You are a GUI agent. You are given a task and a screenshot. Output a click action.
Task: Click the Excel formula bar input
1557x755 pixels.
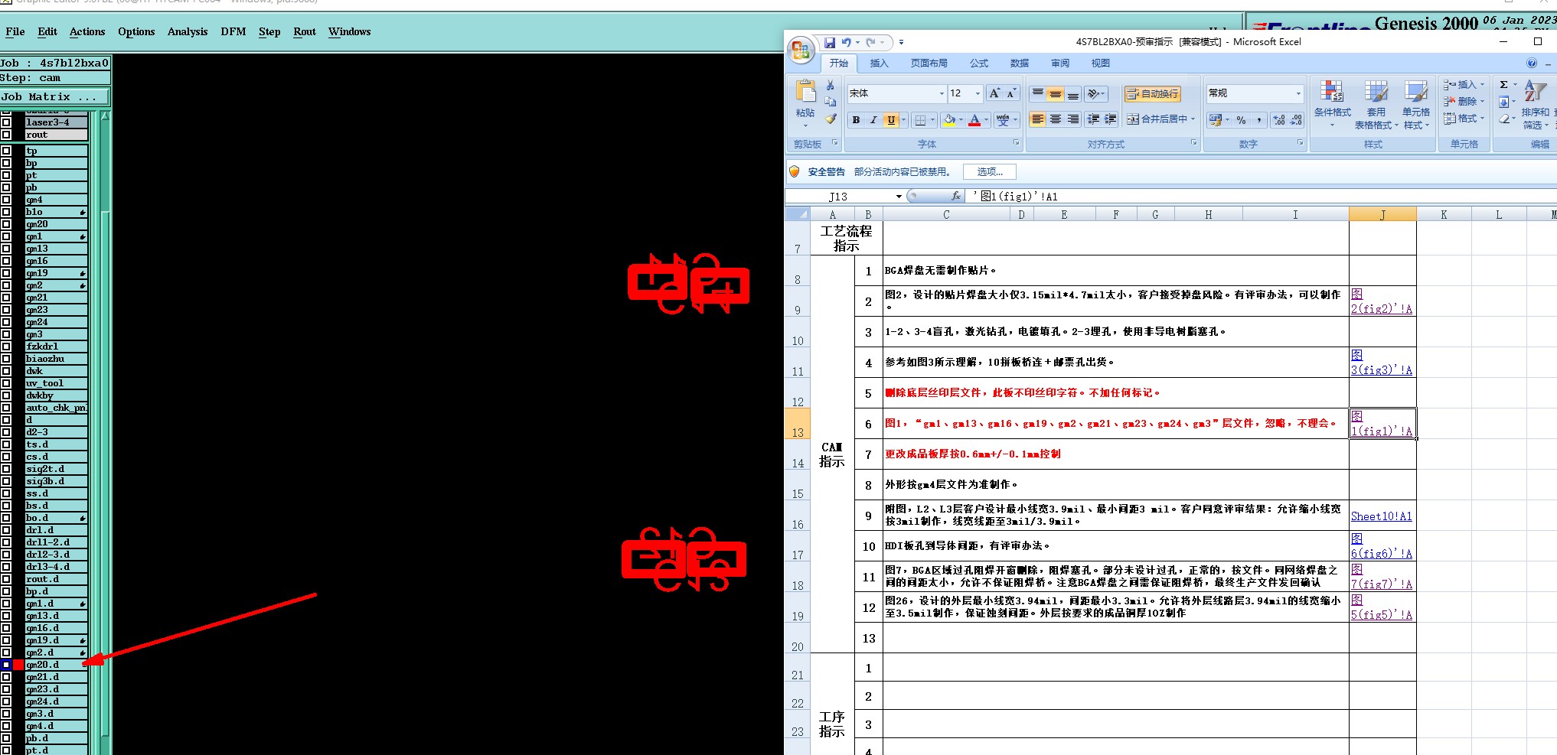[x=1259, y=197]
